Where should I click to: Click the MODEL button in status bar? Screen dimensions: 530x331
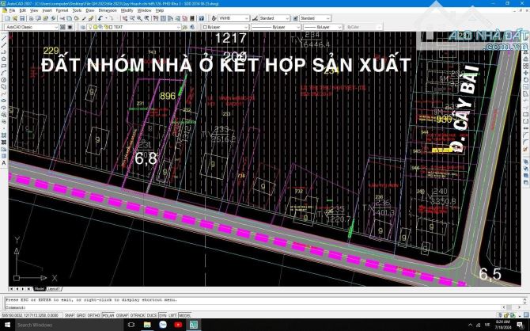[x=185, y=315]
